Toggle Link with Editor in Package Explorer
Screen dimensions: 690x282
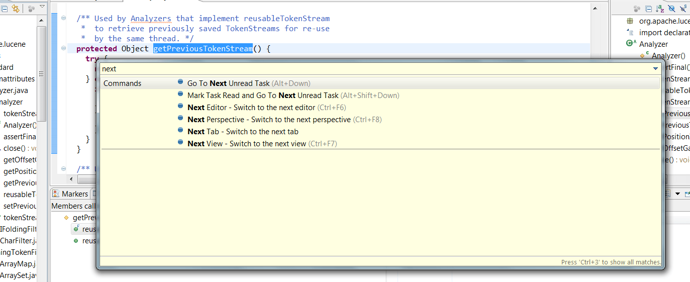[15, 9]
